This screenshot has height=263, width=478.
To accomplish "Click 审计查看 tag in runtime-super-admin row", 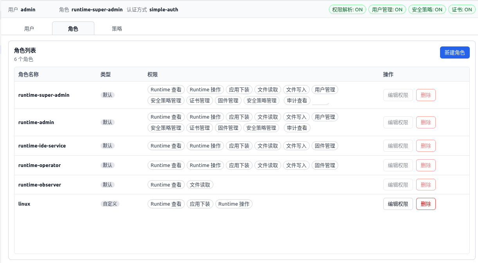I will pyautogui.click(x=297, y=101).
